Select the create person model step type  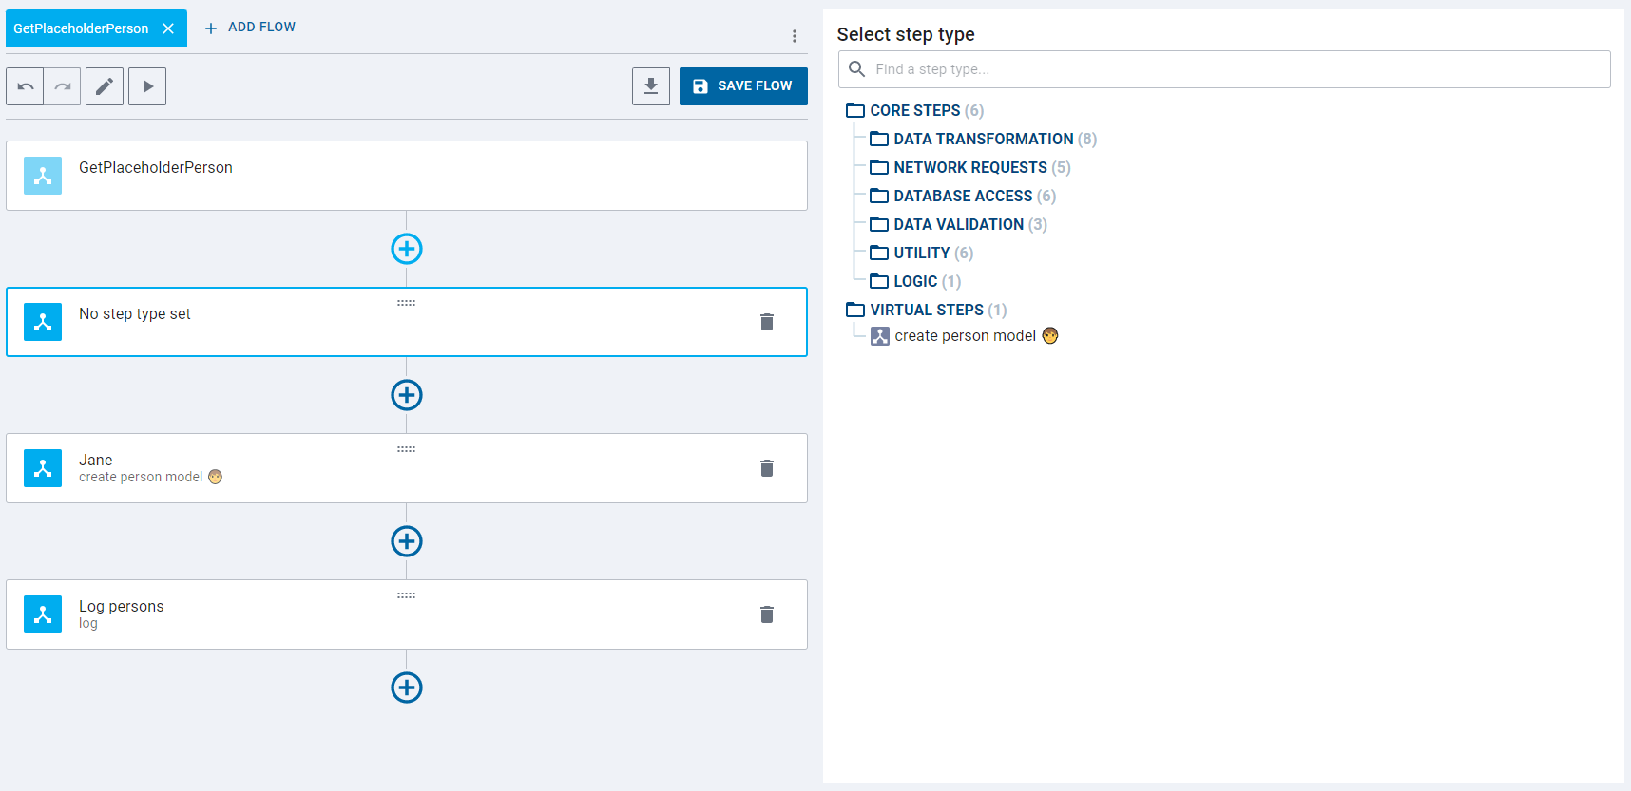pyautogui.click(x=965, y=336)
